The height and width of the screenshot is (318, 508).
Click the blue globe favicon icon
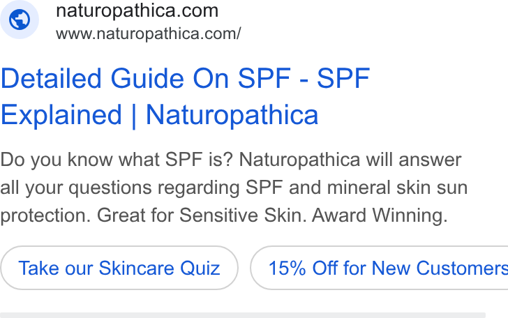click(x=20, y=20)
